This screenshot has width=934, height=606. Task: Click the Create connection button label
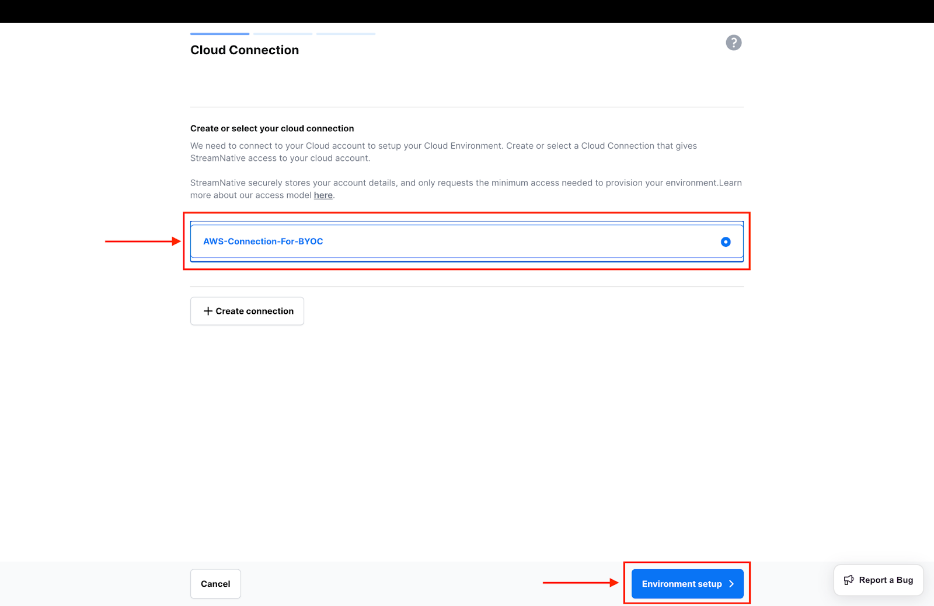click(255, 311)
